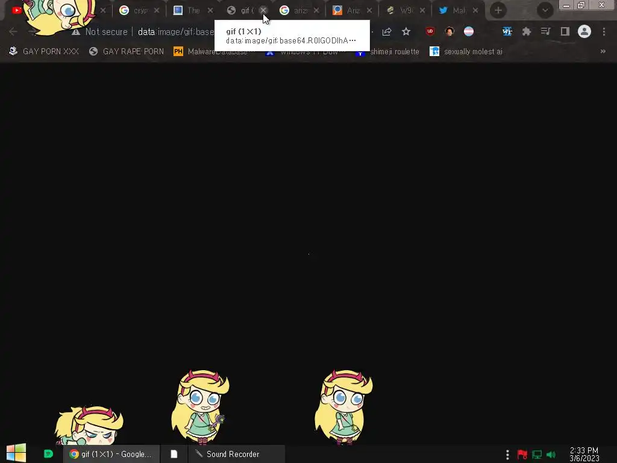The width and height of the screenshot is (617, 463).
Task: Toggle the Chrome side panel
Action: click(565, 31)
